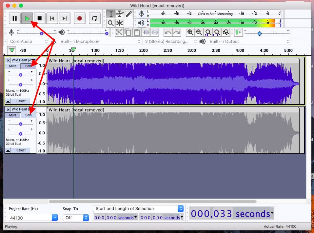
Task: Select the Multi-tool asterisk
Action: tap(120, 23)
